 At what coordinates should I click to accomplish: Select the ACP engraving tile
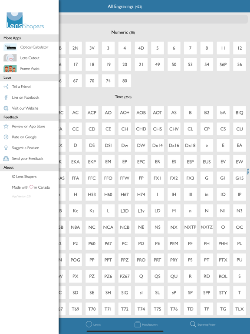[92, 113]
